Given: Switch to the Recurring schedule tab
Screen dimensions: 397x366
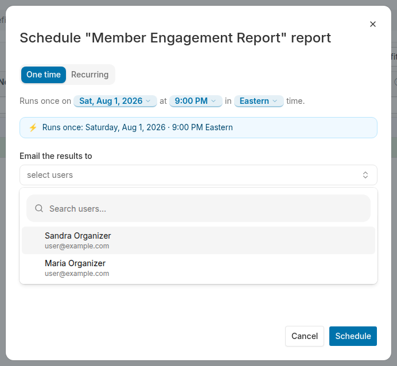Looking at the screenshot, I should 90,75.
